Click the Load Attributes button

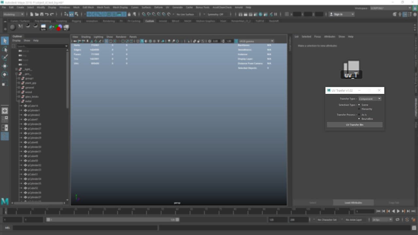pyautogui.click(x=353, y=203)
